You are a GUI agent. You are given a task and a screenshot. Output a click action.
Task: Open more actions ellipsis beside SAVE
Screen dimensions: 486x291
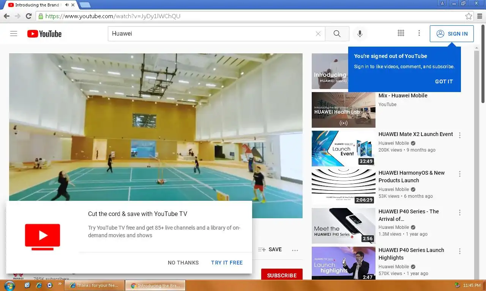[295, 250]
